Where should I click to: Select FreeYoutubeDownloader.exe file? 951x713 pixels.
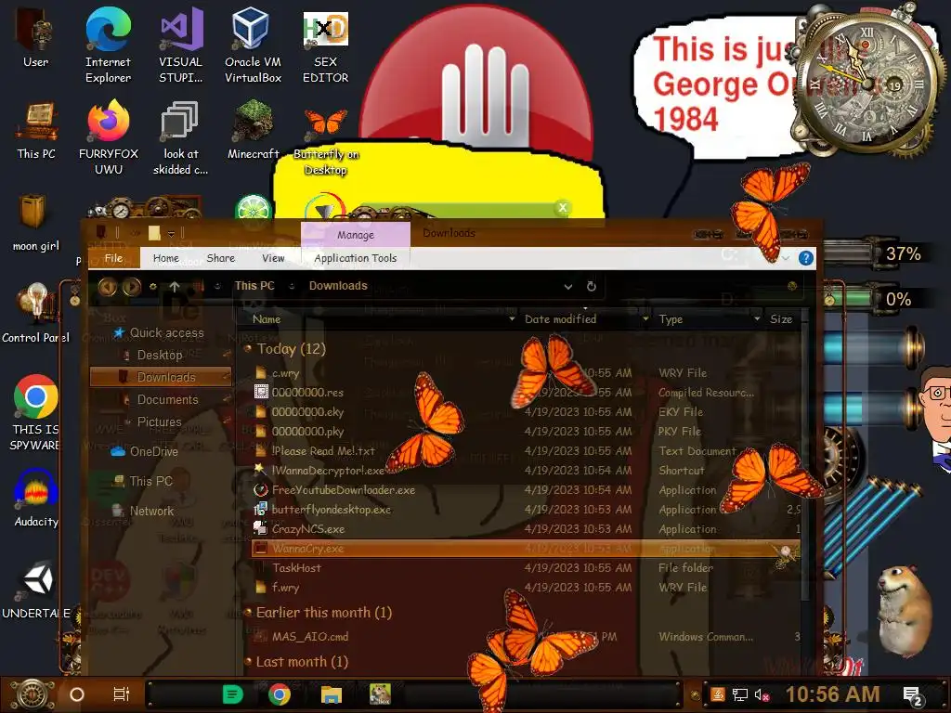[x=344, y=490]
